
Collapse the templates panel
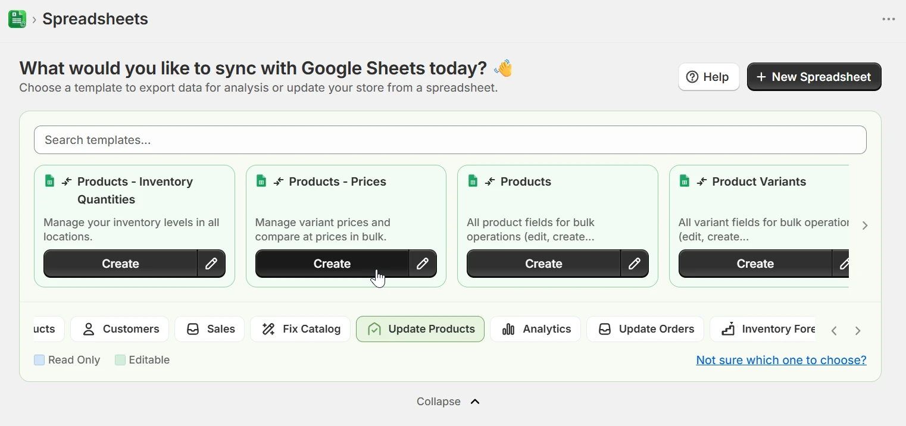(448, 402)
